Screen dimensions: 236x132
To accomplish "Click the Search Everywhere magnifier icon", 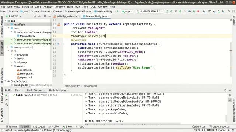I will [x=229, y=11].
